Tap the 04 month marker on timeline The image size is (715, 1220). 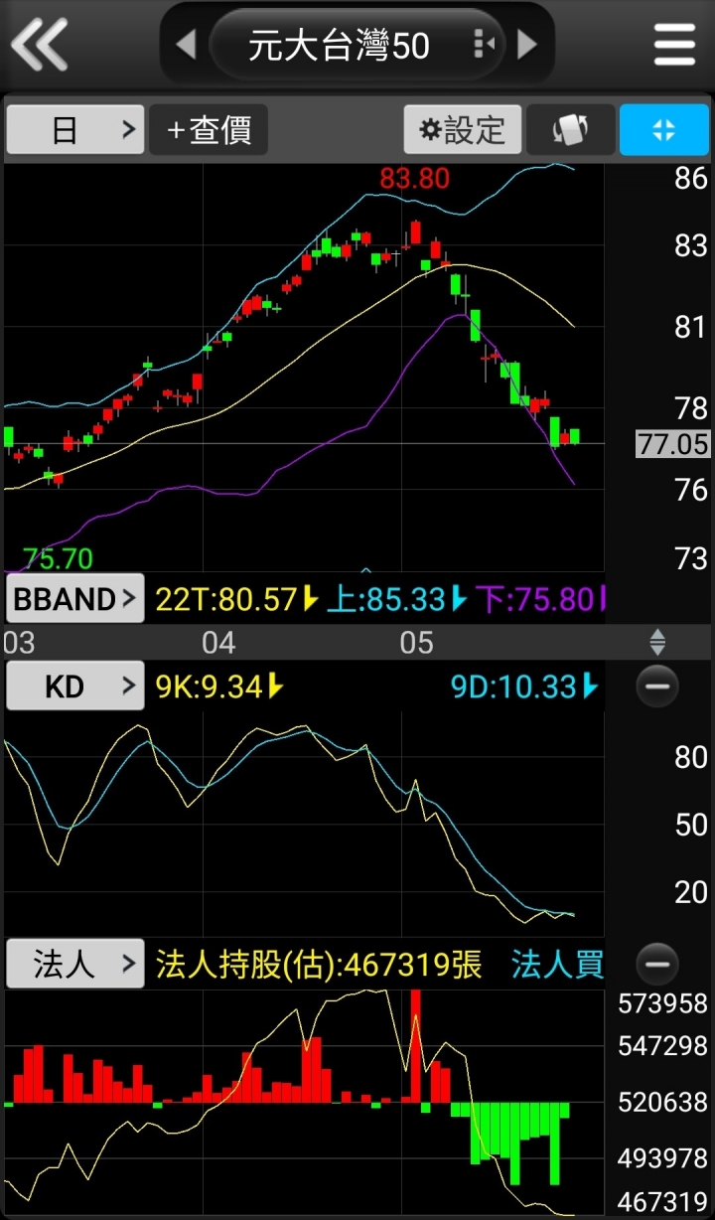click(218, 643)
